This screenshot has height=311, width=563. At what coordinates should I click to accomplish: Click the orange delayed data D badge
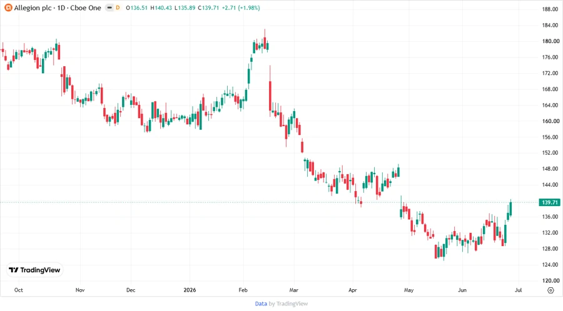point(118,7)
